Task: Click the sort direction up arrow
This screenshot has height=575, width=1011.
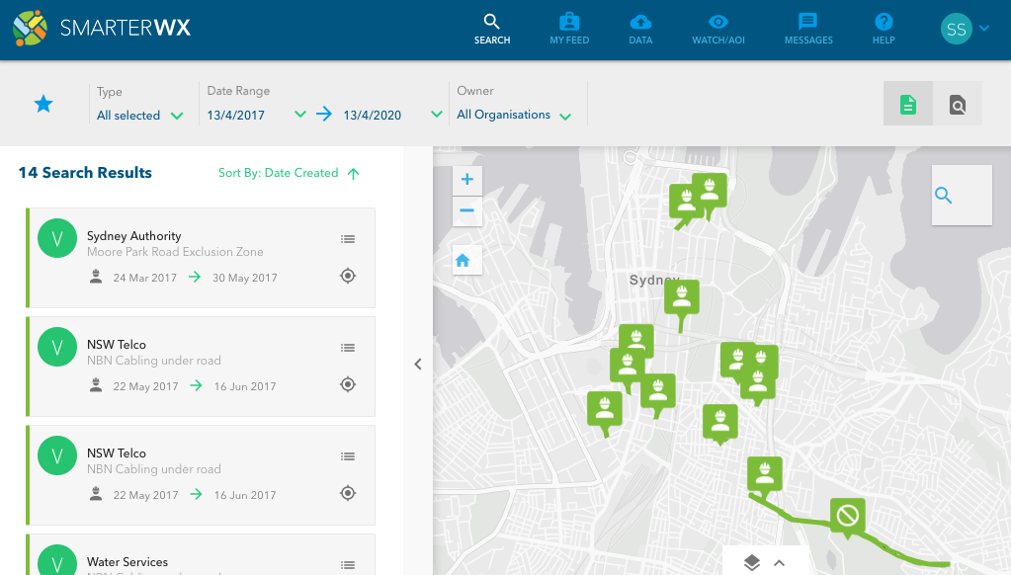Action: pos(354,174)
